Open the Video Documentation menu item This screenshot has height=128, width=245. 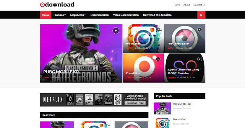126,15
